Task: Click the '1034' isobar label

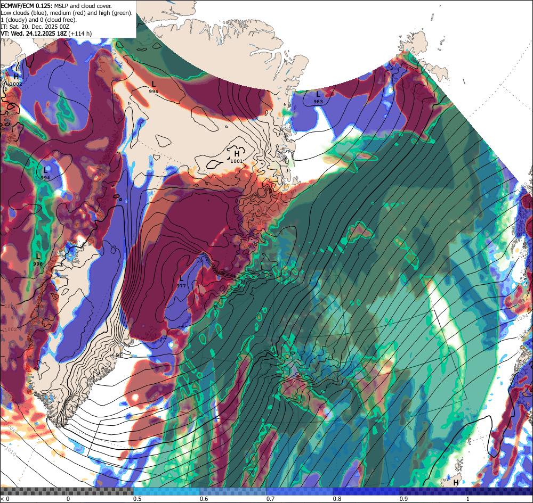Action: point(522,317)
